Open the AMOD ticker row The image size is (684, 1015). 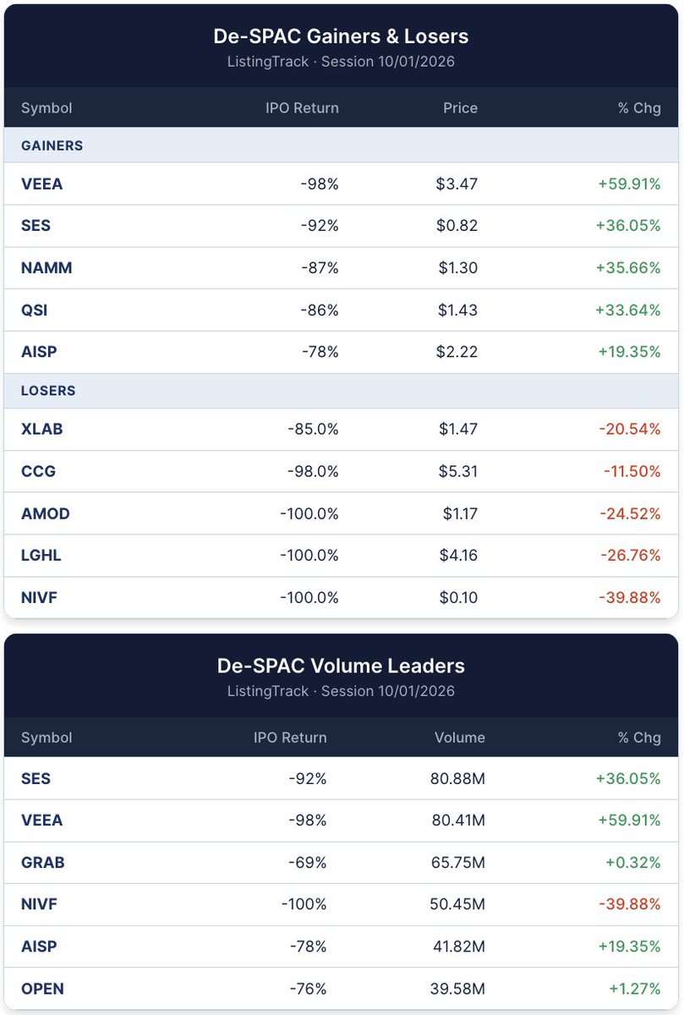341,513
